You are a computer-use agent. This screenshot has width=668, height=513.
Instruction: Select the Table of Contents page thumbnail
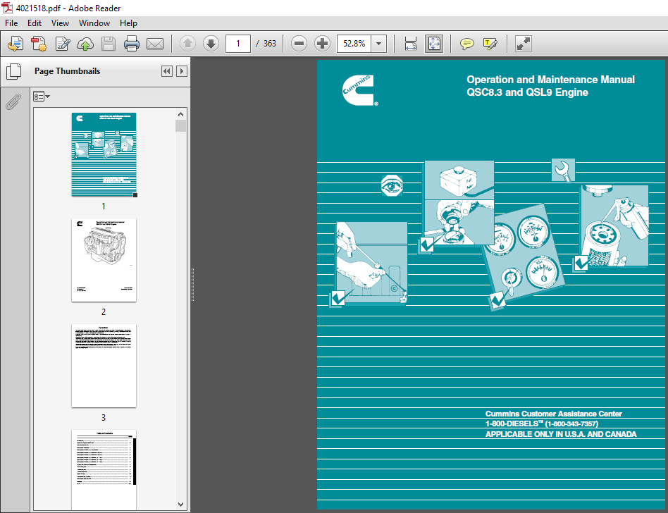tap(104, 469)
